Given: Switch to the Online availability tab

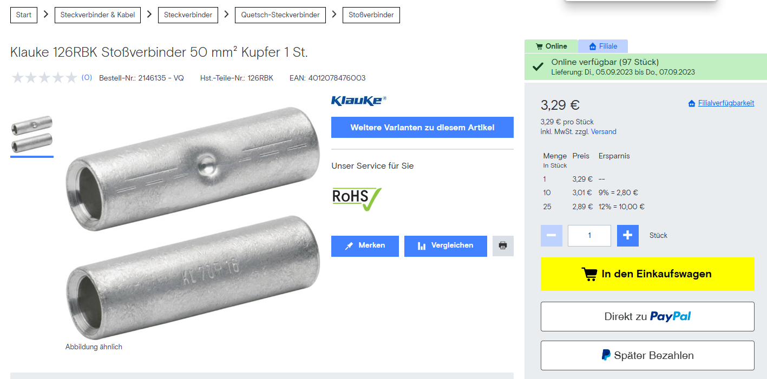Looking at the screenshot, I should (x=551, y=46).
